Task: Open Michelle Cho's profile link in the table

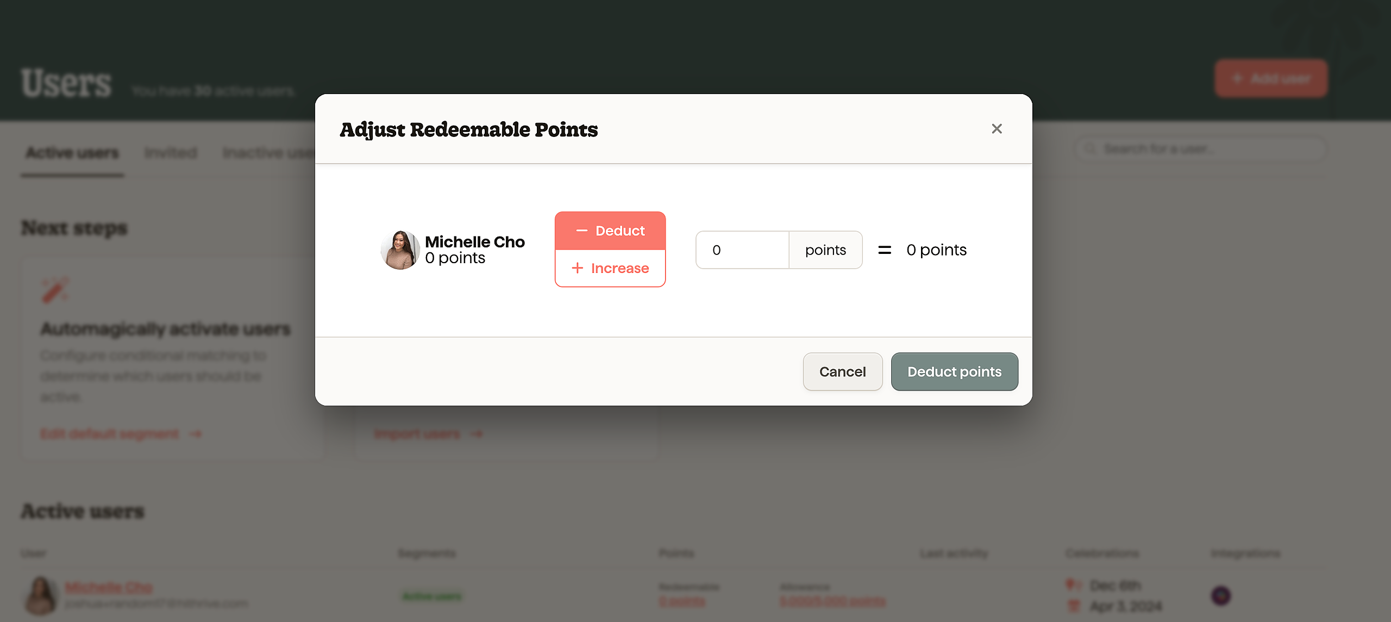Action: tap(109, 587)
